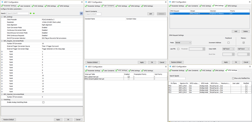Screen dimensions: 252x122
Task: Click the Constant Name column header
Action: coord(105,19)
